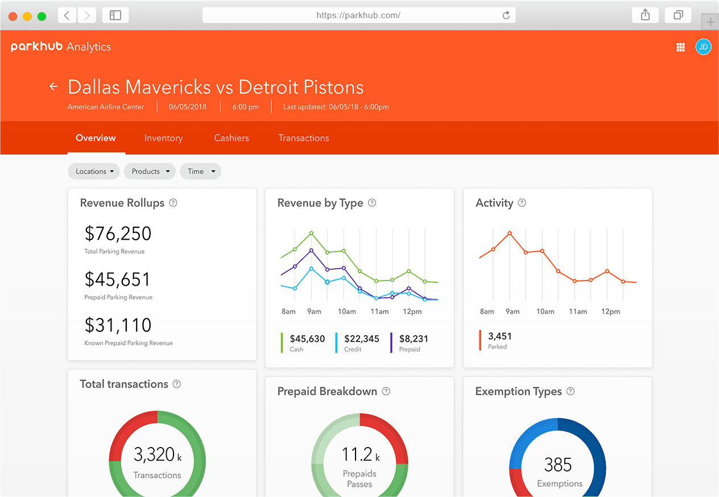The image size is (719, 497).
Task: Open the Revenue Rollups help icon
Action: pos(173,202)
